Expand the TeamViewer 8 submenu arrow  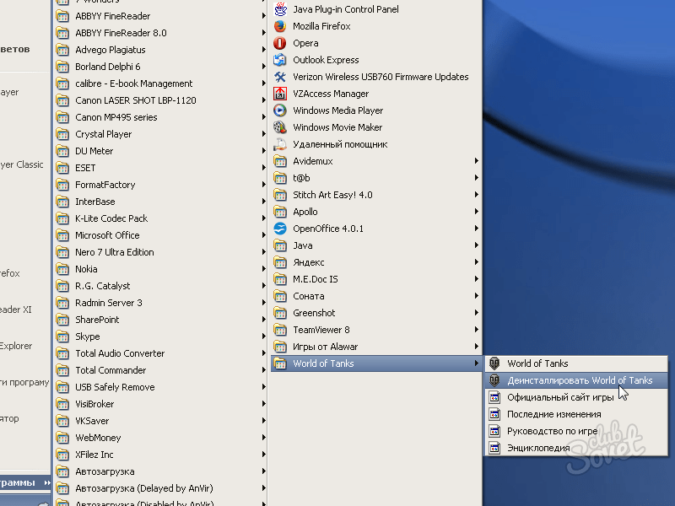[477, 330]
